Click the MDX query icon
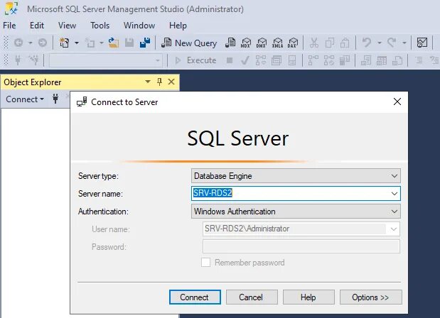The height and width of the screenshot is (318, 440). (246, 43)
